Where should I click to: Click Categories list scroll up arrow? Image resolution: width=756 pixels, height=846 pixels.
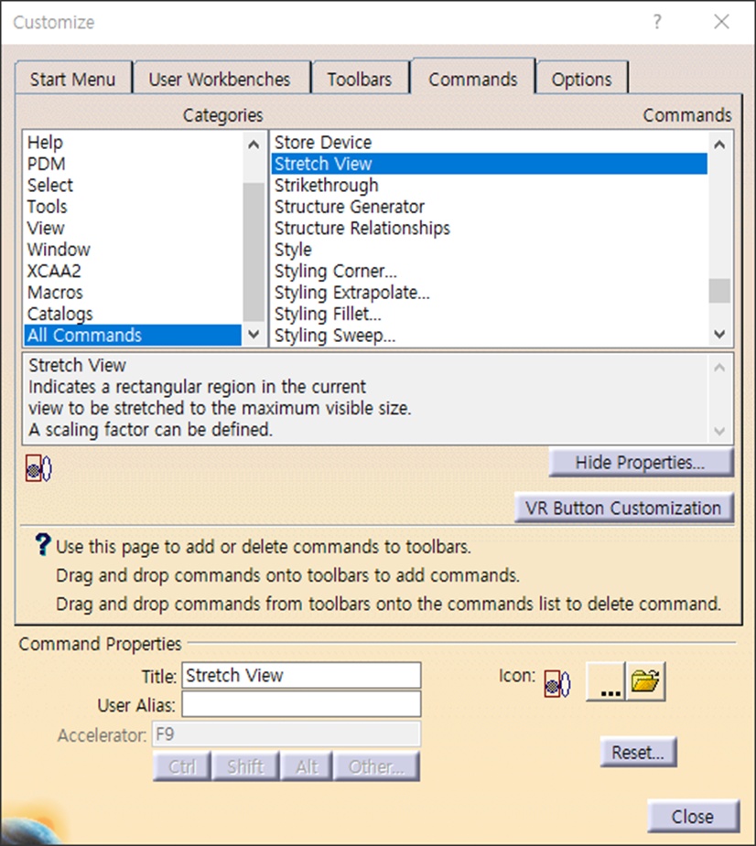(x=254, y=145)
